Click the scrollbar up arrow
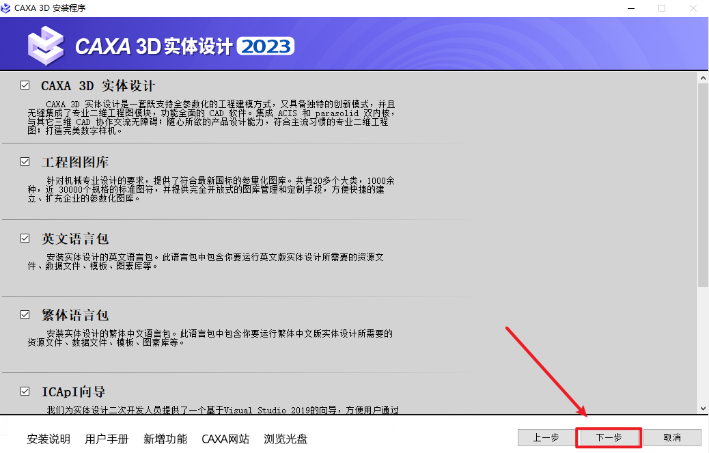The height and width of the screenshot is (453, 709). point(703,77)
